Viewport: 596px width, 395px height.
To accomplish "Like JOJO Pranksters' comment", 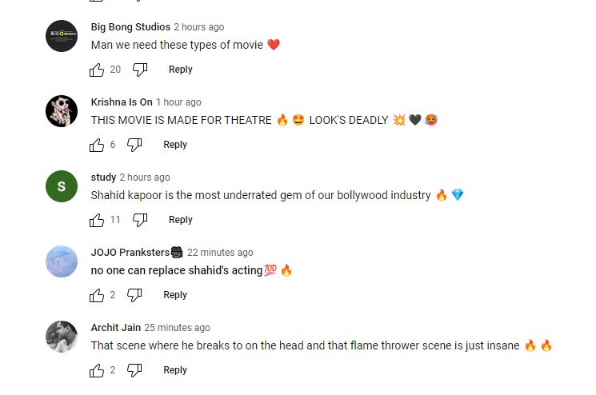I will [x=98, y=295].
